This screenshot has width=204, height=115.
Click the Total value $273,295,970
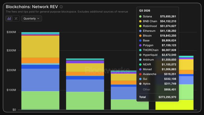click(x=167, y=97)
